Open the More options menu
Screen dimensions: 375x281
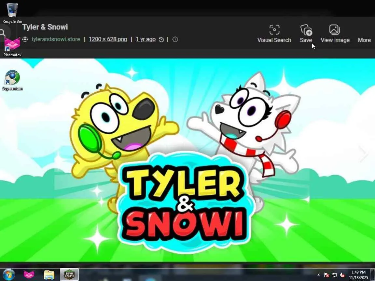pyautogui.click(x=364, y=40)
